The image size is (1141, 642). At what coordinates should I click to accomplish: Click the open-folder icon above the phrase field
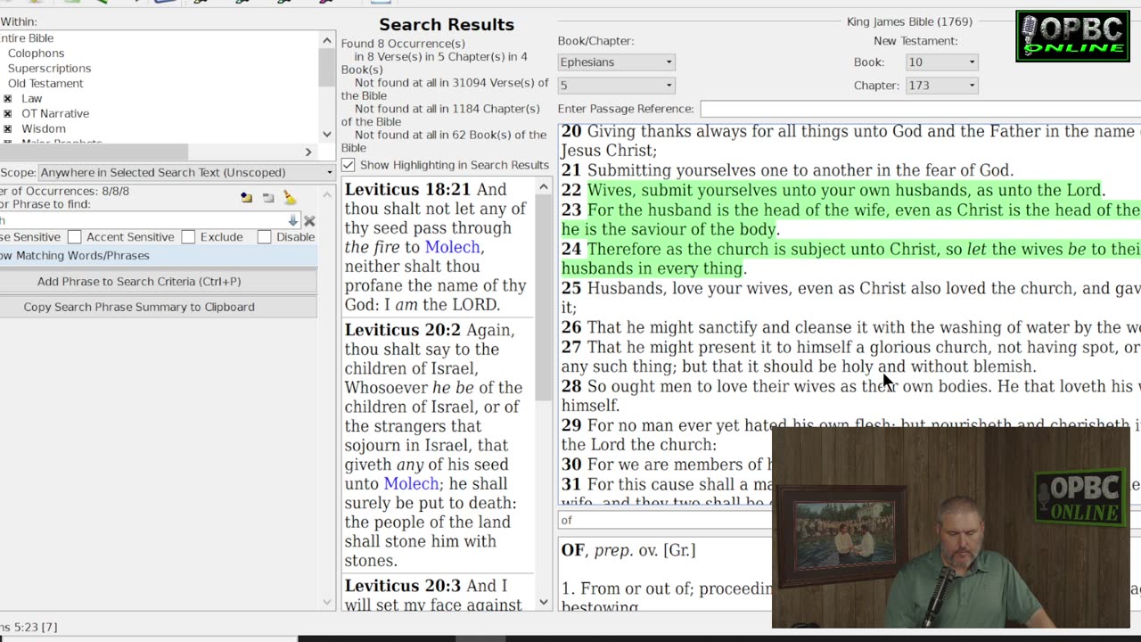(246, 198)
